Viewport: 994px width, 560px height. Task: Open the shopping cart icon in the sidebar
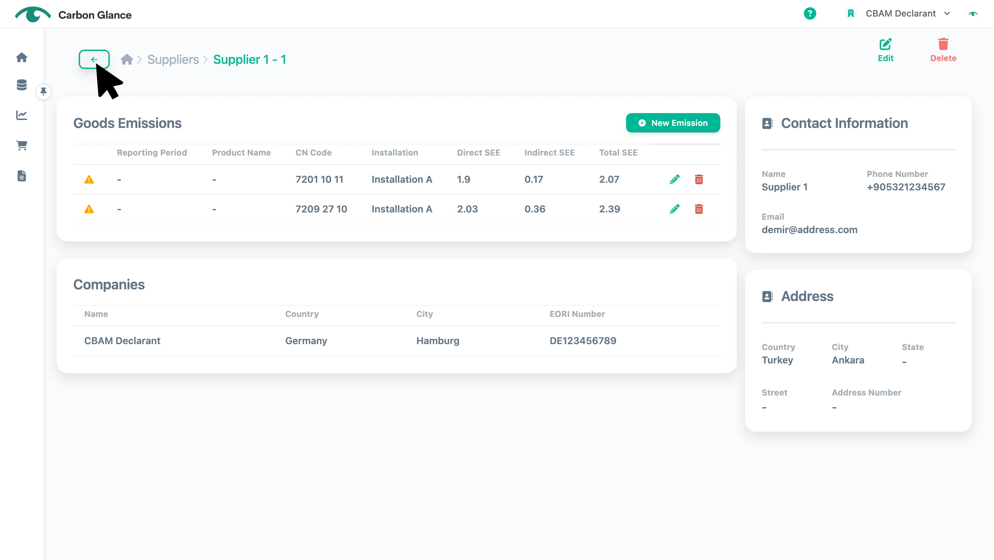click(22, 145)
